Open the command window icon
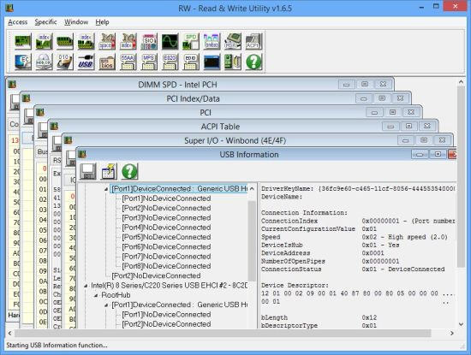 click(212, 62)
